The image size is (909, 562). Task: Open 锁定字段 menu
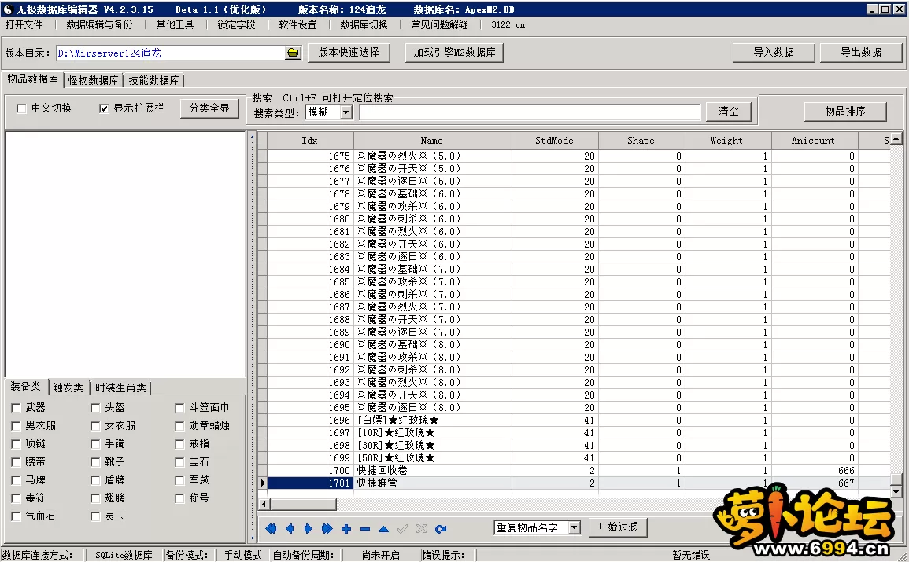pos(236,24)
